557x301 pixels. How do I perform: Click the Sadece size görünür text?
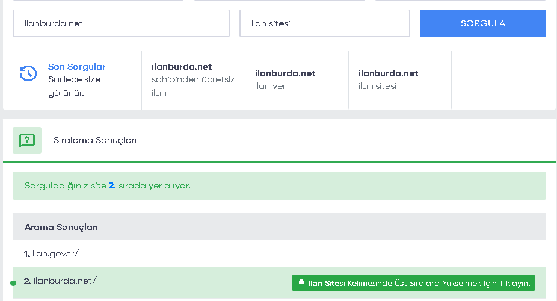coord(74,86)
